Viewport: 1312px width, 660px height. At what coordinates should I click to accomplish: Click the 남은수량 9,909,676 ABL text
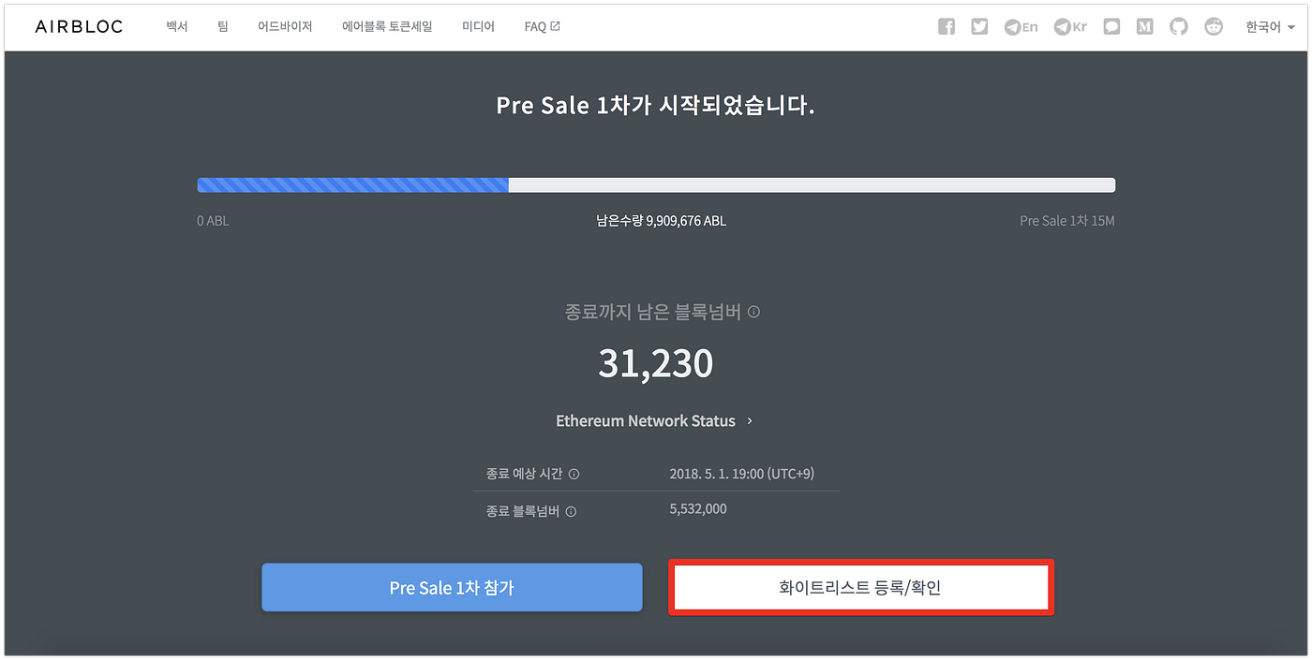point(661,221)
